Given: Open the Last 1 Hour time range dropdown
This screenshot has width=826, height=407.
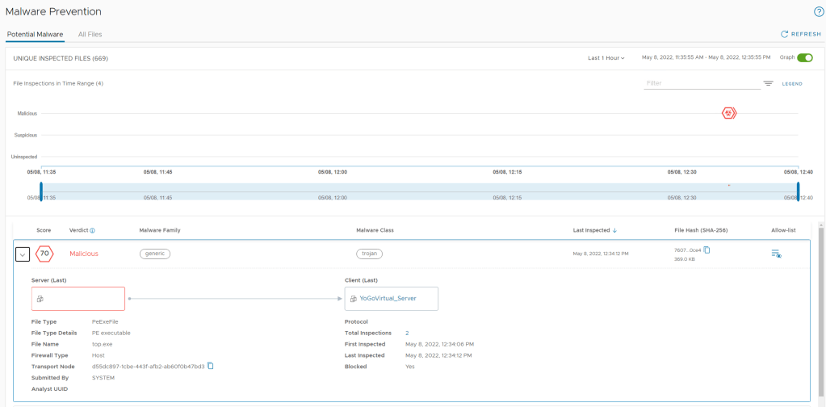Looking at the screenshot, I should pyautogui.click(x=606, y=58).
